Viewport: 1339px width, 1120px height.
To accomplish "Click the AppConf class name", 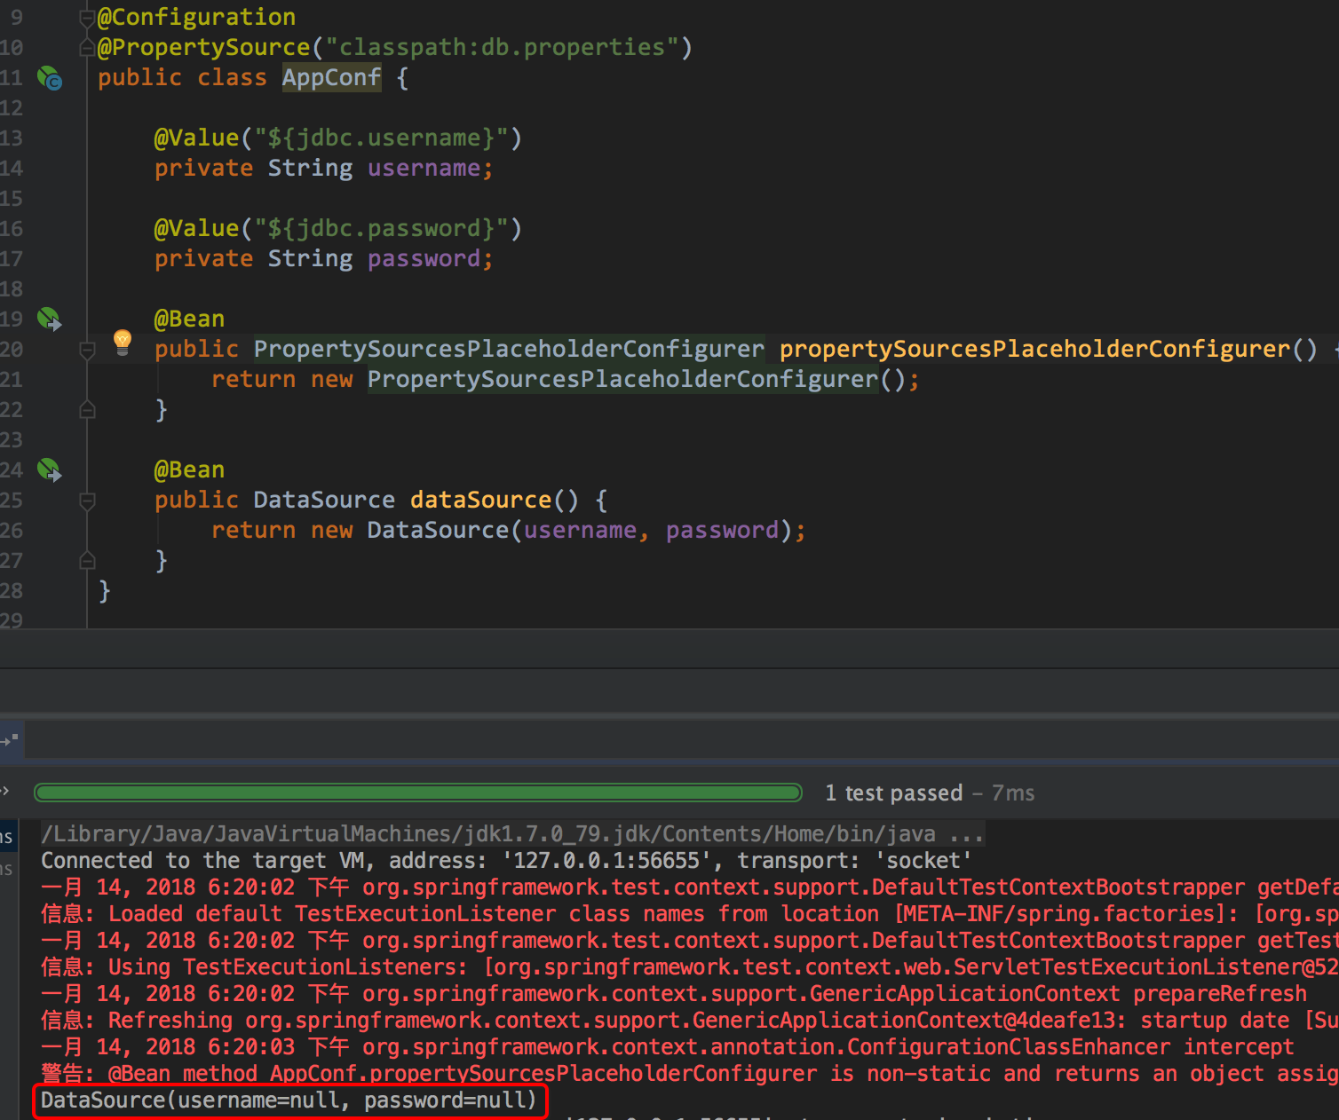I will (x=332, y=77).
